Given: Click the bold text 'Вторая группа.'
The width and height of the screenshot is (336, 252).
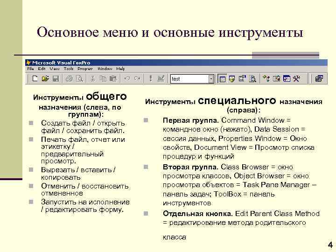Looking at the screenshot, I should (190, 167).
